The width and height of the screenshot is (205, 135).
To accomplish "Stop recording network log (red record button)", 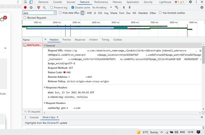I will click(x=25, y=7).
